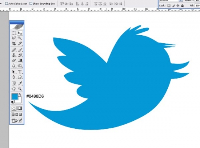Click the layer Fill value field

tap(197, 5)
